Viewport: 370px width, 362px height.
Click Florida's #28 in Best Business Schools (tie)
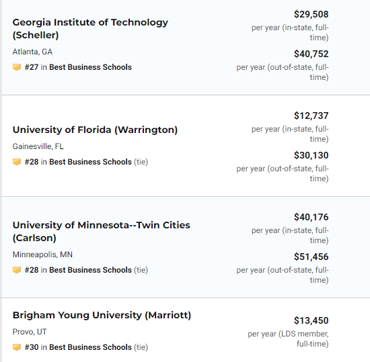[x=86, y=162]
